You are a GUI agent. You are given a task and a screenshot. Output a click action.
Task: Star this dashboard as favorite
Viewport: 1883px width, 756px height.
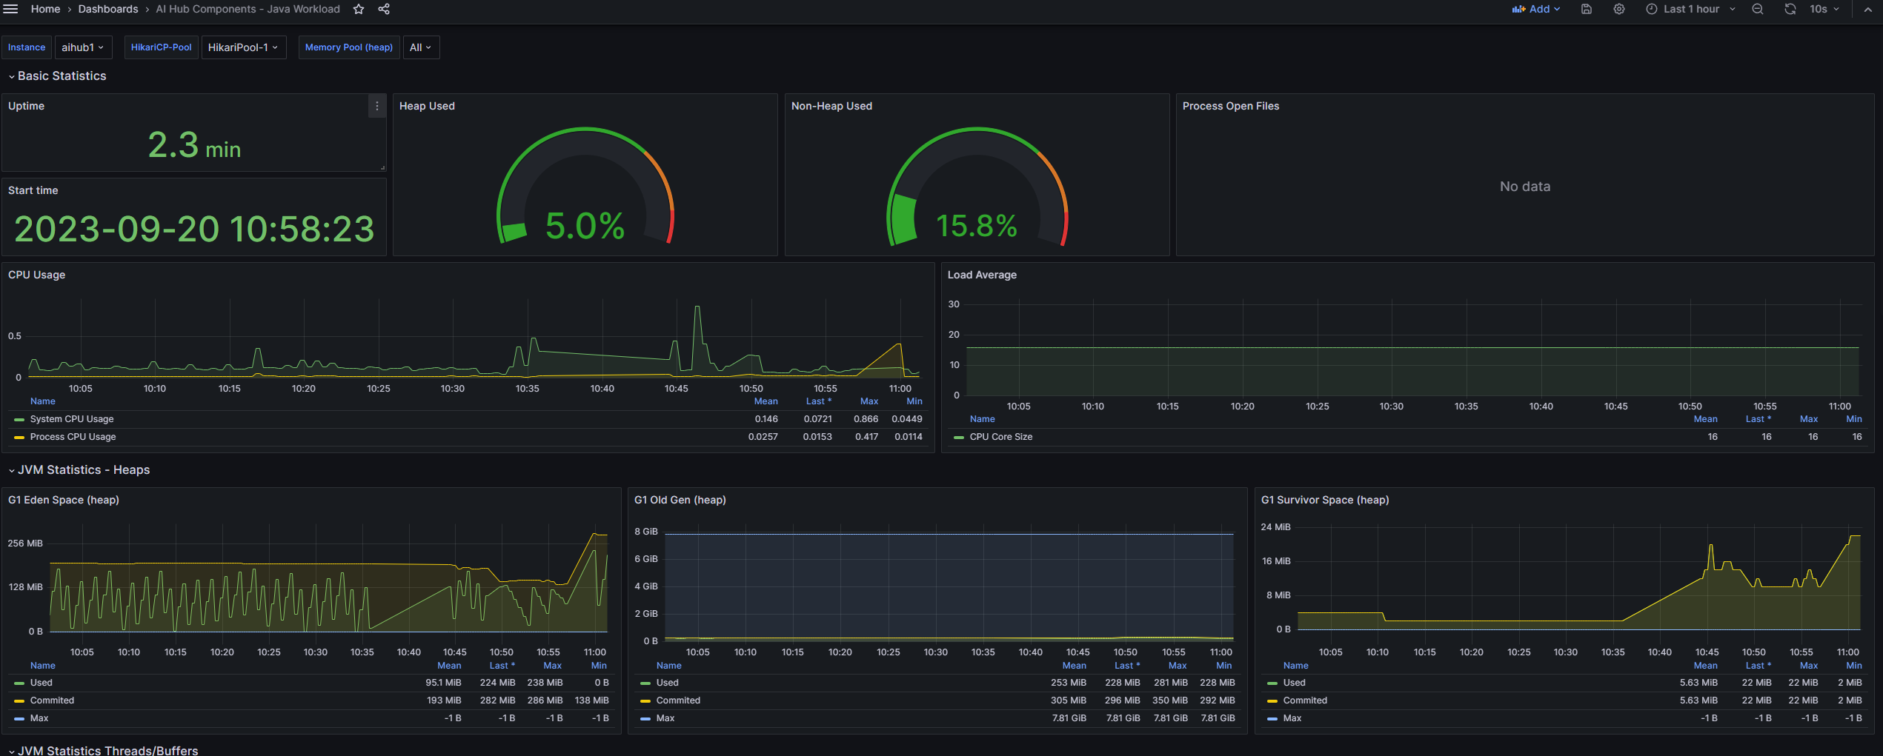(359, 9)
